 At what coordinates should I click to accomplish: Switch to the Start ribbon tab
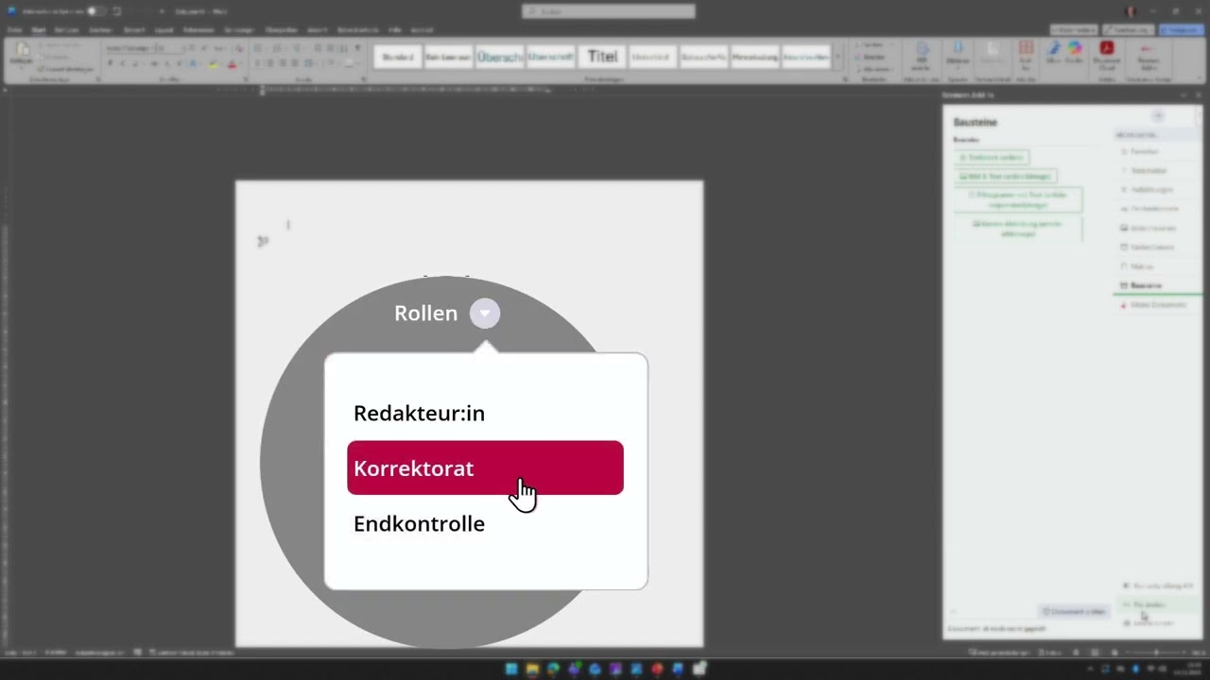38,29
